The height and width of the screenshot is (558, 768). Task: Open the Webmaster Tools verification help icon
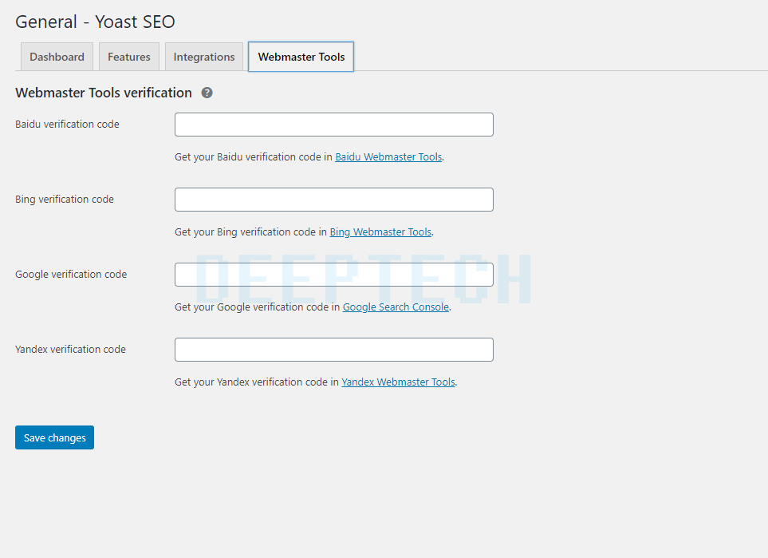pyautogui.click(x=207, y=93)
